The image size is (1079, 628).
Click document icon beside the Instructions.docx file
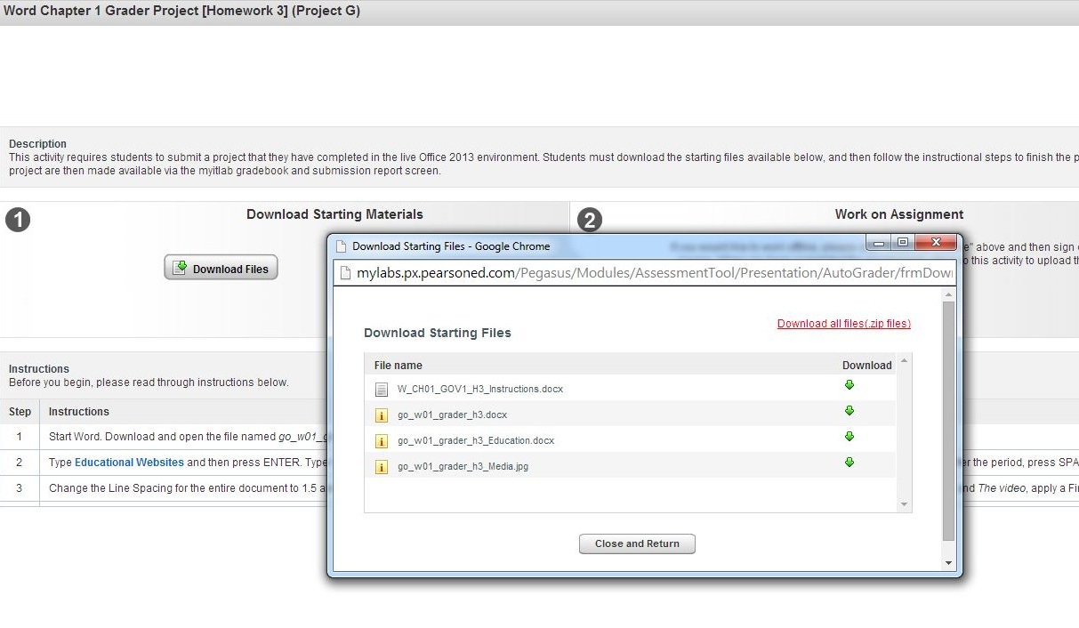click(382, 390)
